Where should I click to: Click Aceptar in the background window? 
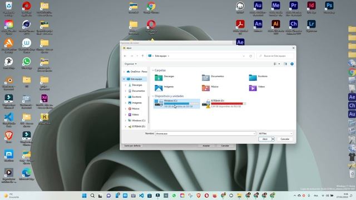pos(206,146)
